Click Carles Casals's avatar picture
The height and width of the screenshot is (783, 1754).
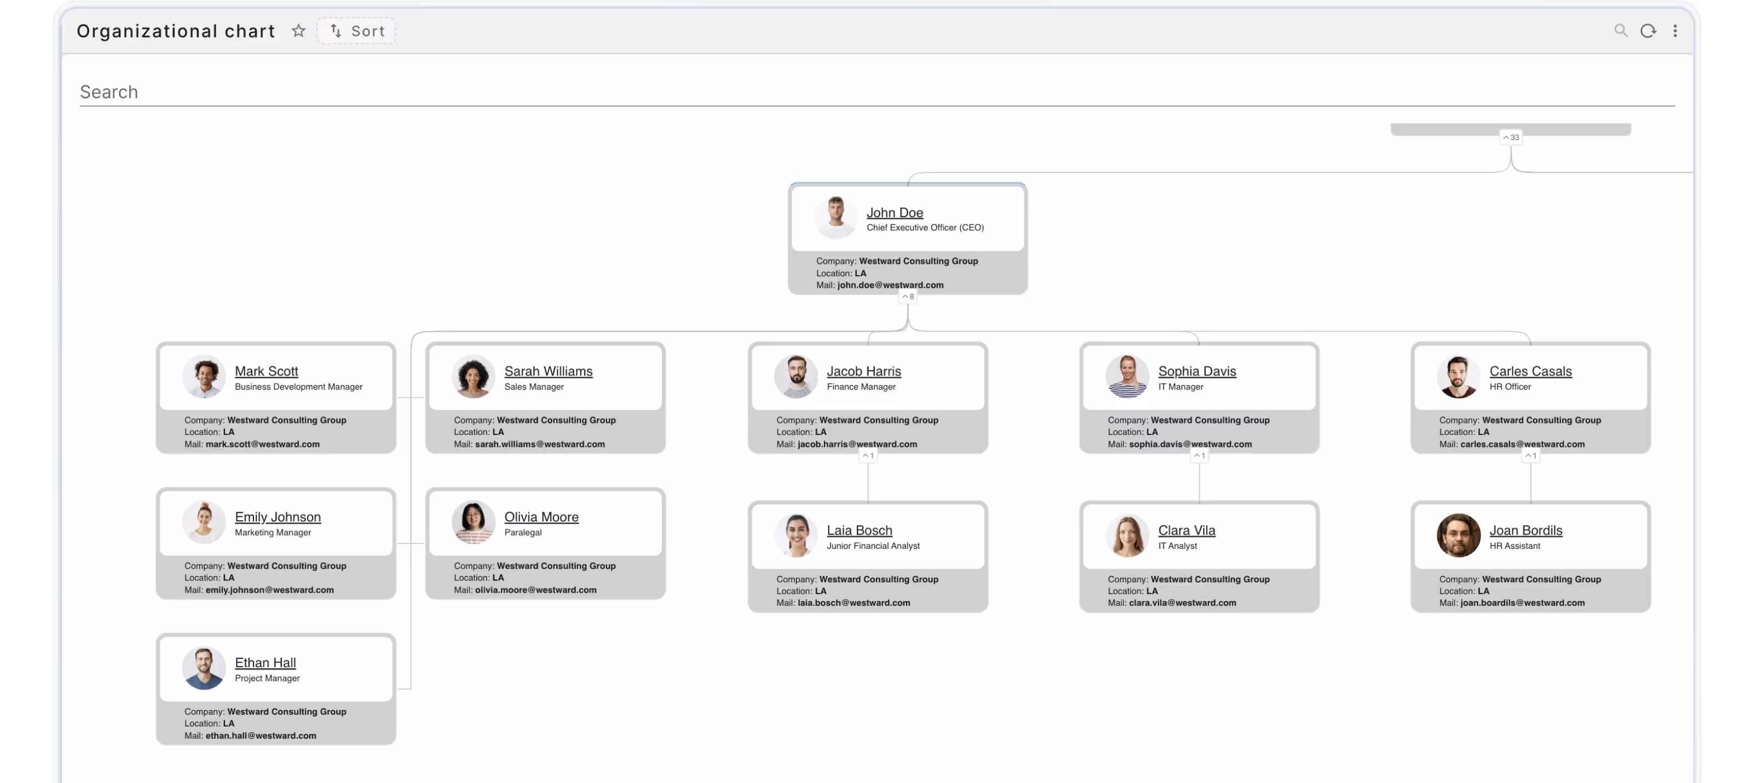click(1458, 376)
